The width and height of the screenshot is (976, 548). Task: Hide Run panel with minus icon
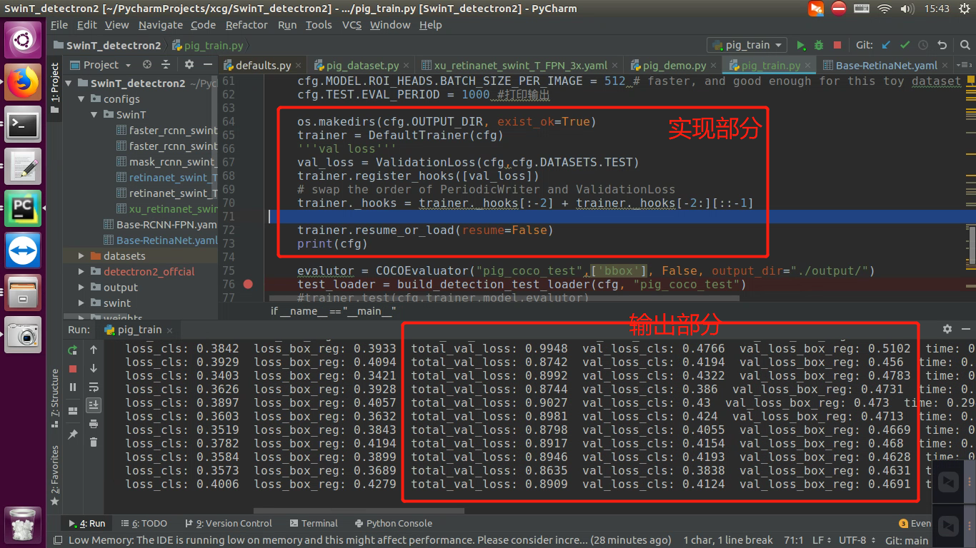coord(965,329)
